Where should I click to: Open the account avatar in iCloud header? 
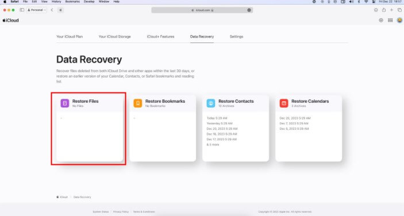point(399,20)
